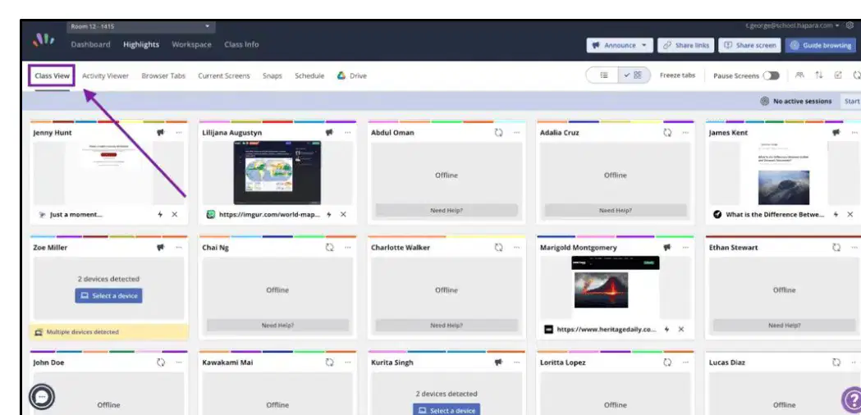Click the Hapara logo
Screen dimensions: 861x415
click(44, 39)
